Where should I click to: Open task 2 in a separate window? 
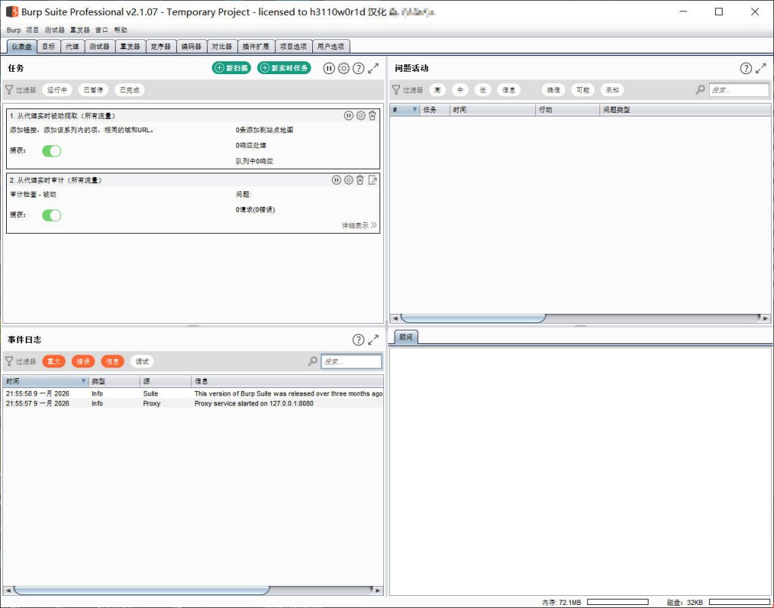(x=373, y=180)
